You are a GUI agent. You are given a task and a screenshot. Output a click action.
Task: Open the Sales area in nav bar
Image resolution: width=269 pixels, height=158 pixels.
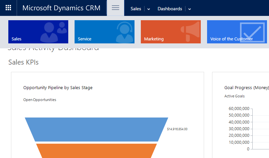pos(136,9)
